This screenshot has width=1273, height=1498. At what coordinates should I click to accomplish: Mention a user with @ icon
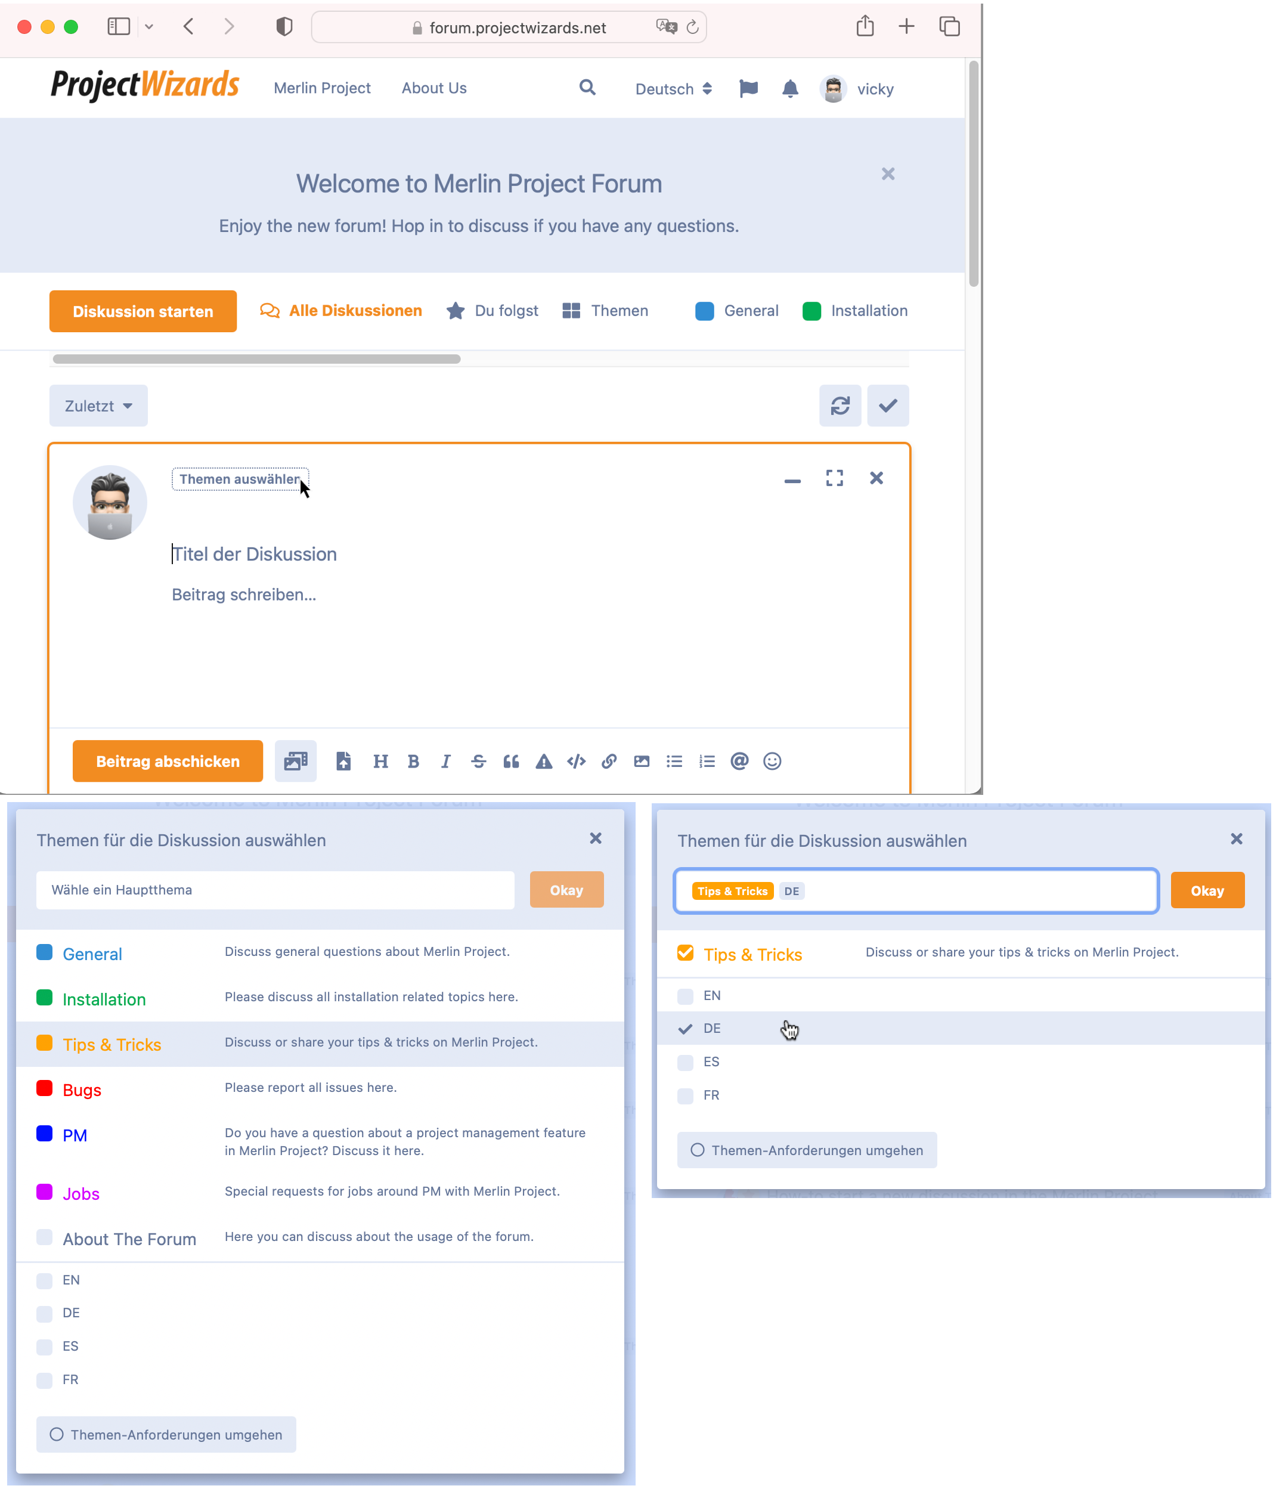click(740, 762)
